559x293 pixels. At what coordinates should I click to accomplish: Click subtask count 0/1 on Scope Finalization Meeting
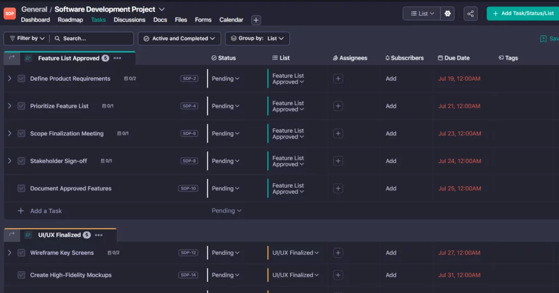(x=123, y=133)
